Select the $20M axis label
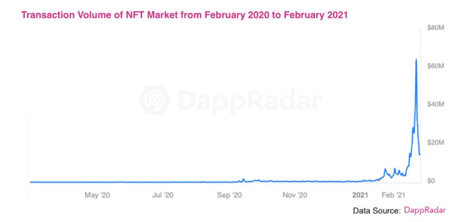Image resolution: width=467 pixels, height=222 pixels. tap(435, 143)
